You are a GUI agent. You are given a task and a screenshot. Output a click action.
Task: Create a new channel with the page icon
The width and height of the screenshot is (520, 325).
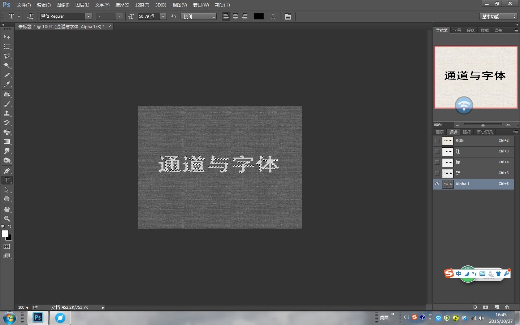tap(497, 307)
